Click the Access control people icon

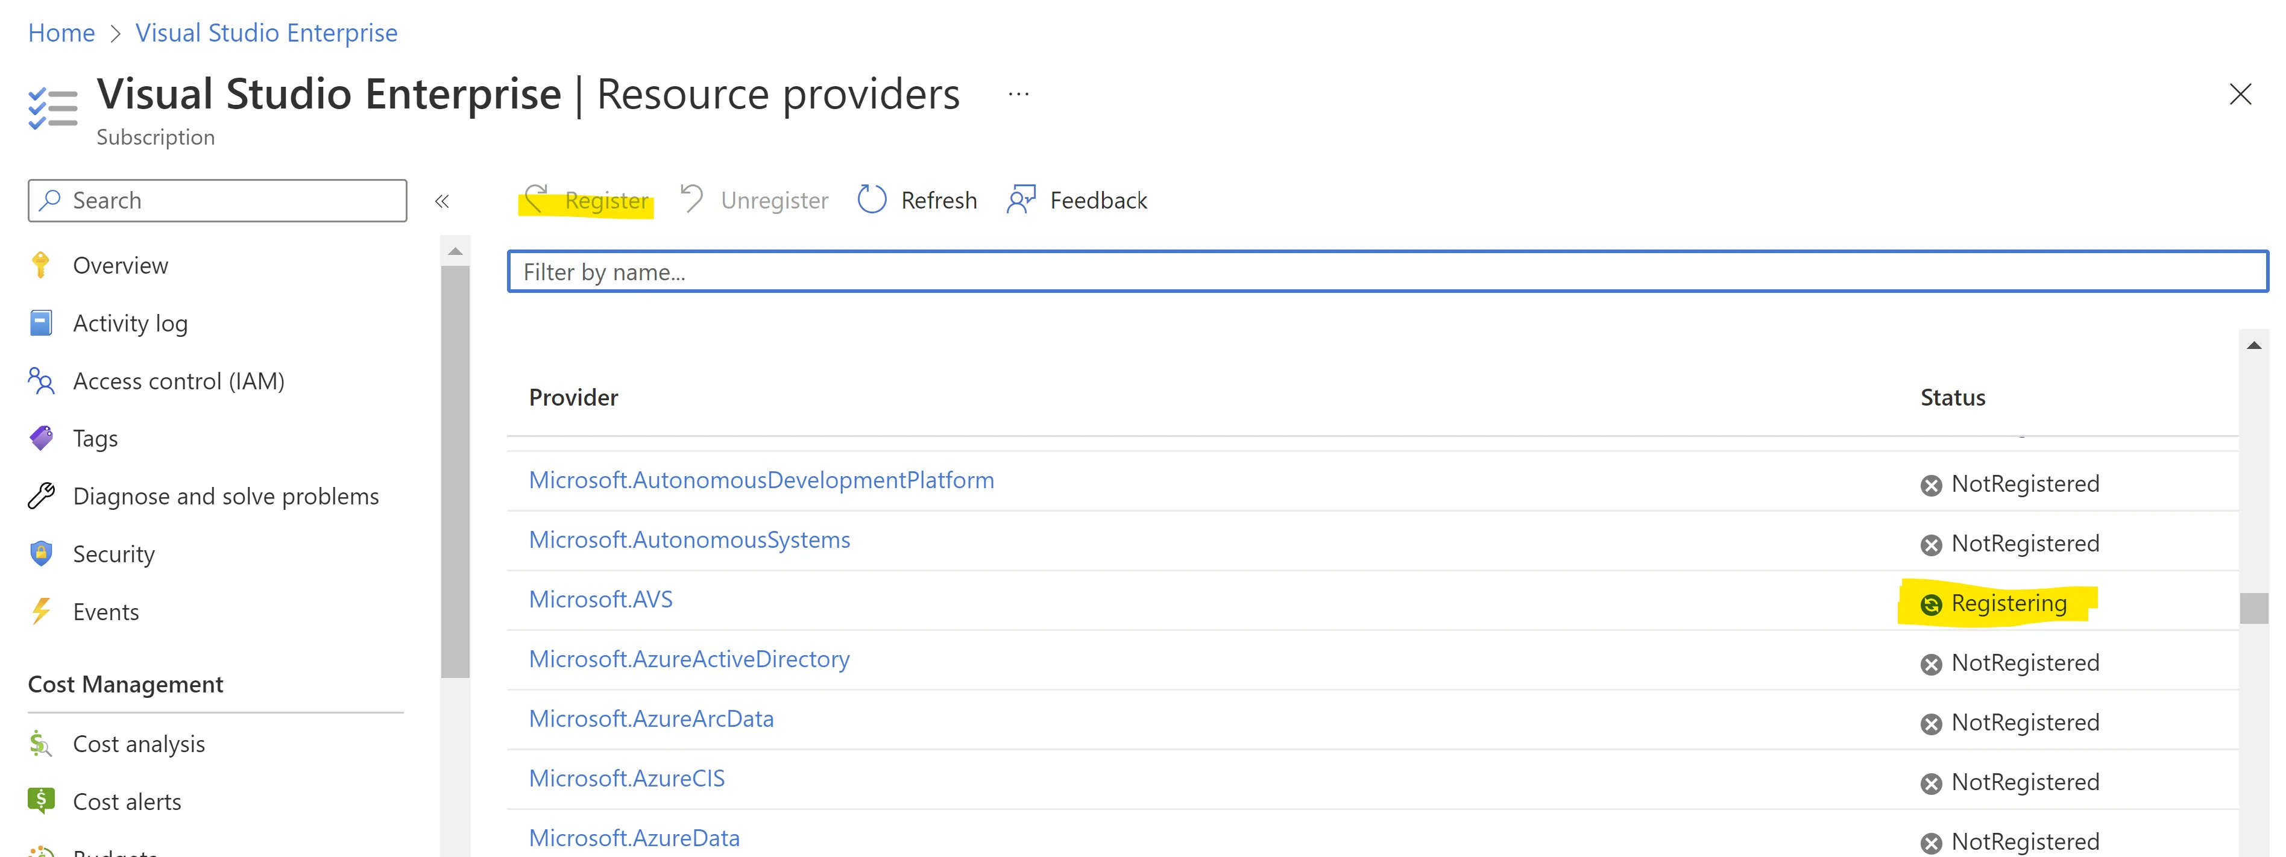point(41,381)
